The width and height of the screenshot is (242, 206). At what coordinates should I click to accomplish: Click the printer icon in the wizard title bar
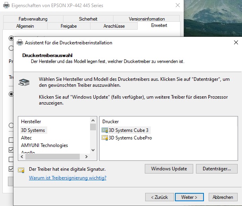[x=20, y=42]
